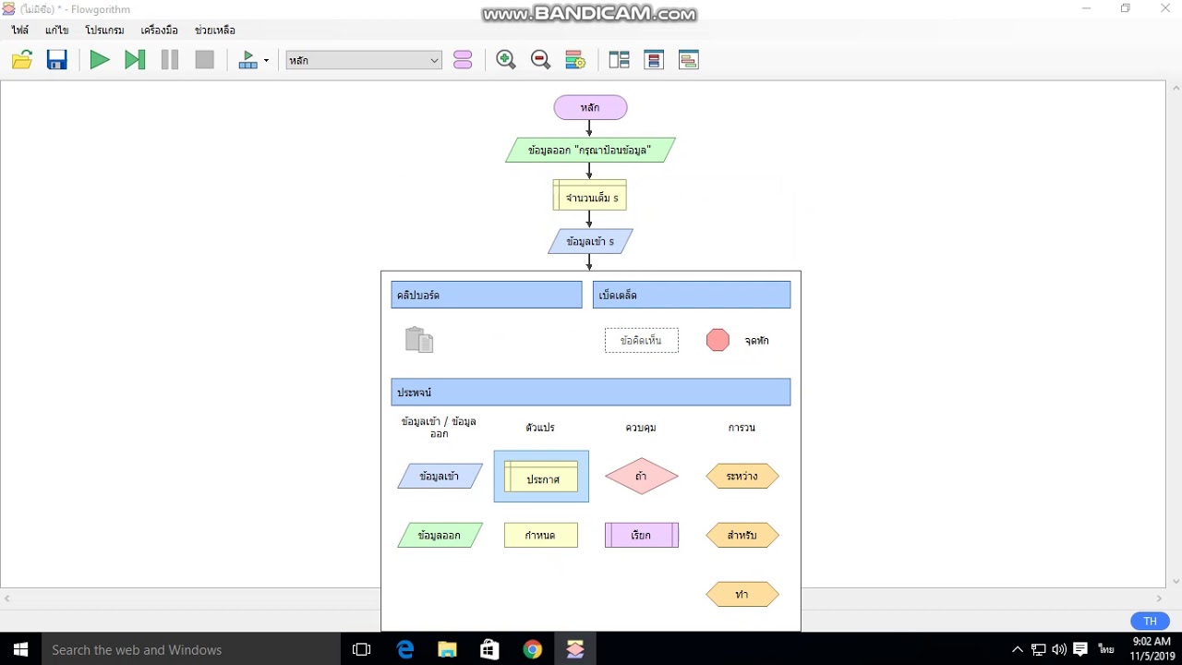Viewport: 1182px width, 665px height.
Task: Open the โปรแกรม menu
Action: pyautogui.click(x=104, y=30)
